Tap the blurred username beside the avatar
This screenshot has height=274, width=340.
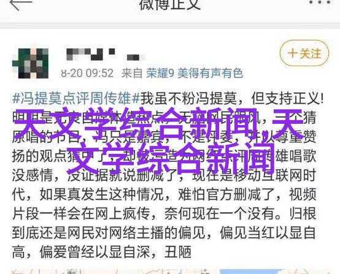pos(106,54)
